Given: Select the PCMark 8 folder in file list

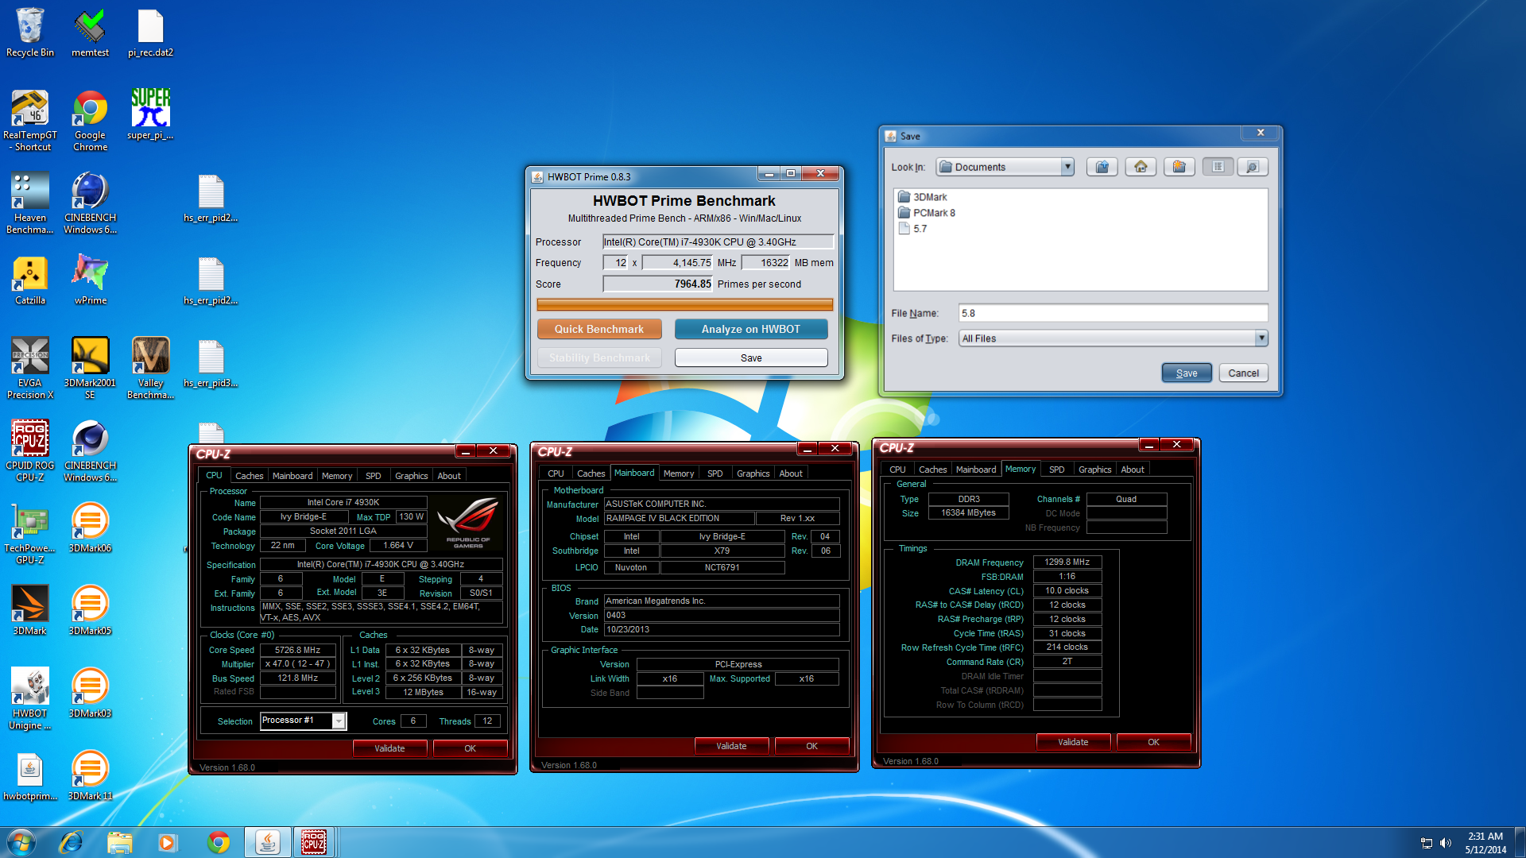Looking at the screenshot, I should tap(926, 213).
